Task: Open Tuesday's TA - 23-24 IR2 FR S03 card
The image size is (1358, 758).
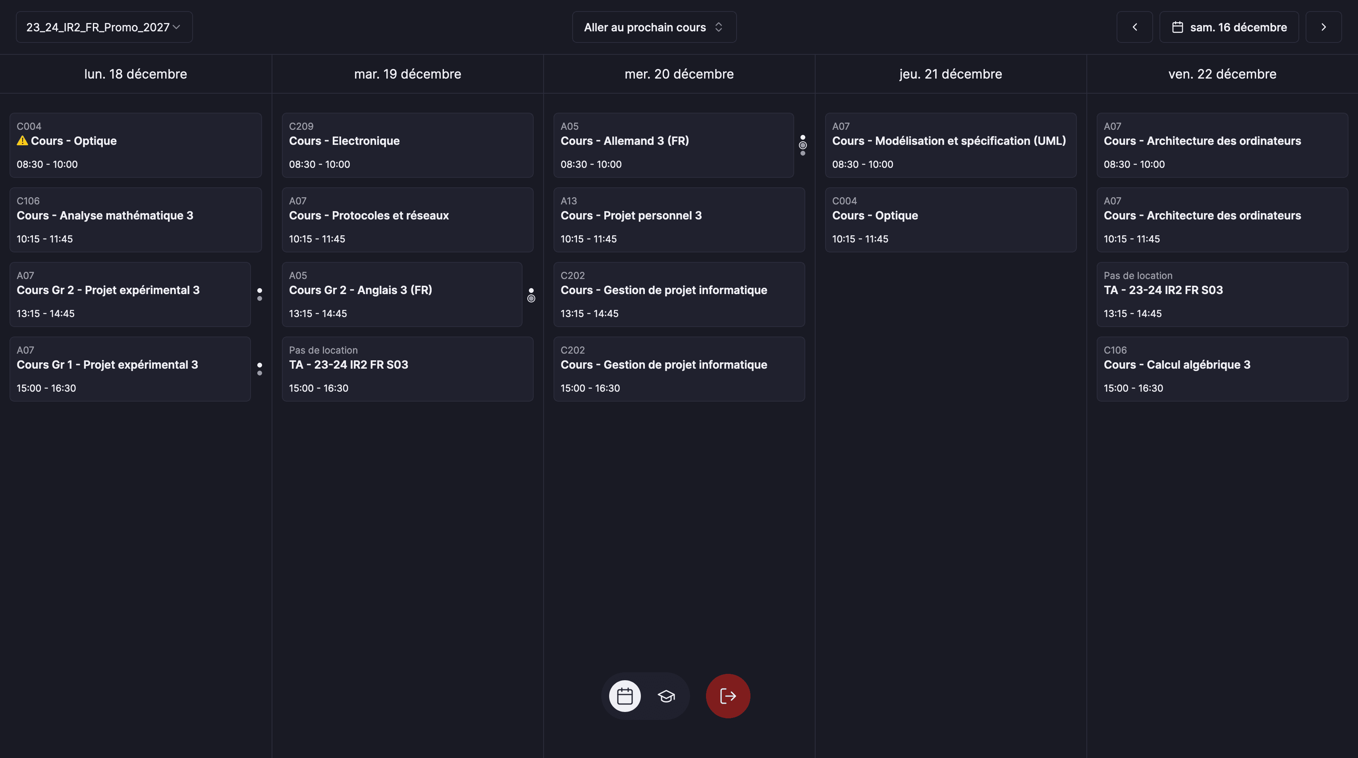Action: click(x=407, y=369)
